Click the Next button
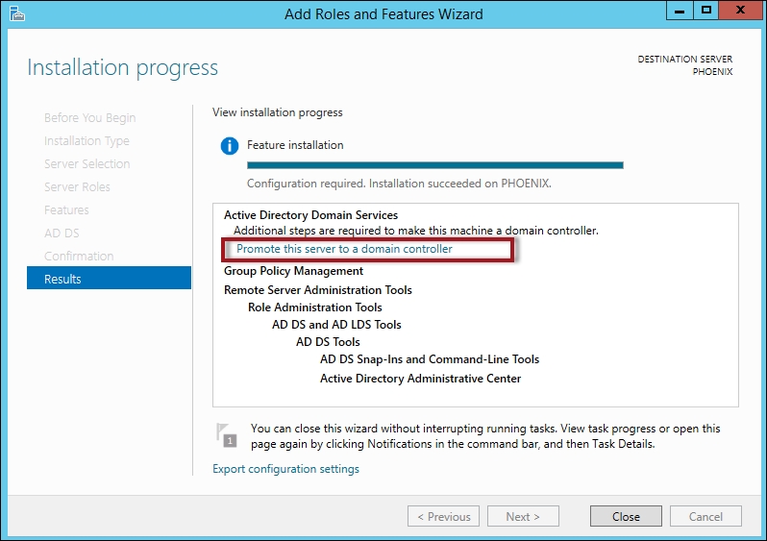767x541 pixels. pyautogui.click(x=522, y=516)
